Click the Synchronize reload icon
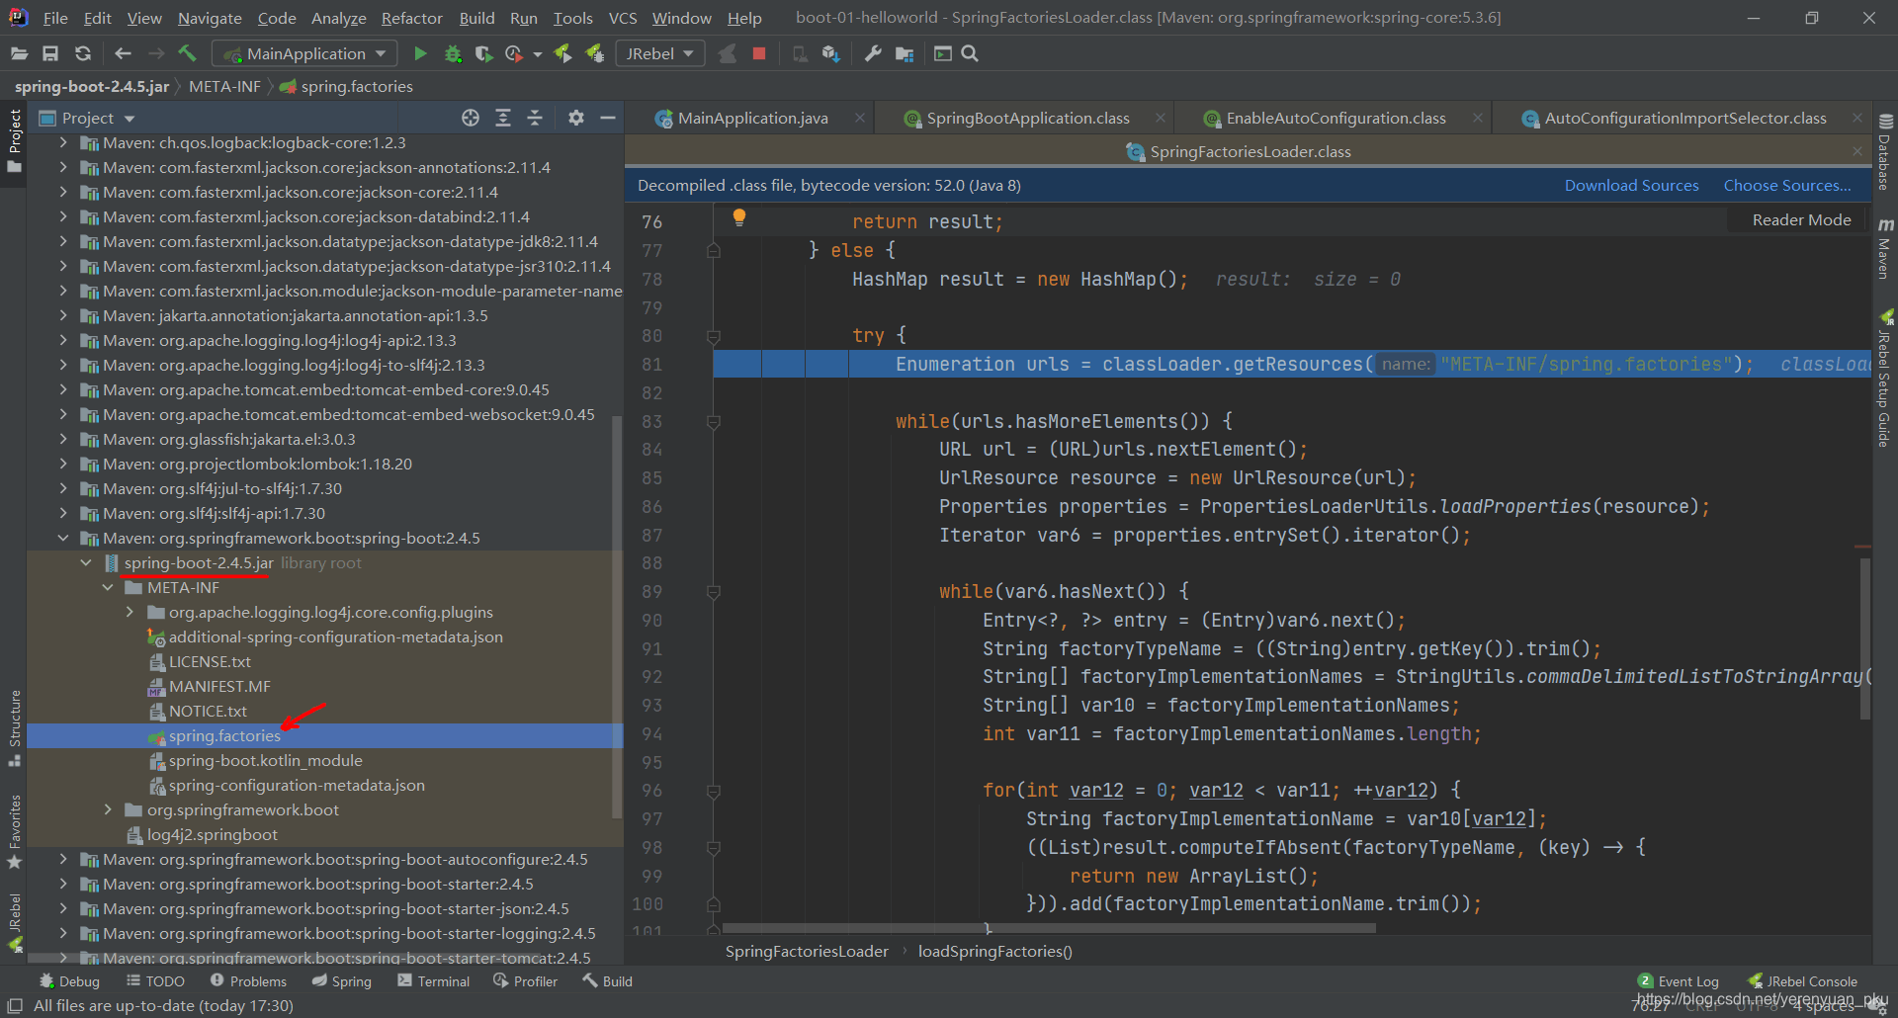 [x=83, y=53]
